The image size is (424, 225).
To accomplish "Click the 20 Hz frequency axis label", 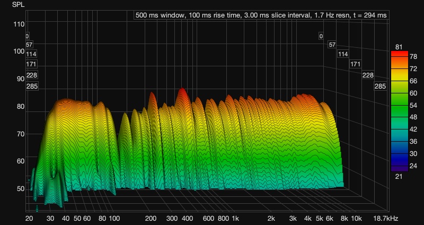I will pos(29,219).
